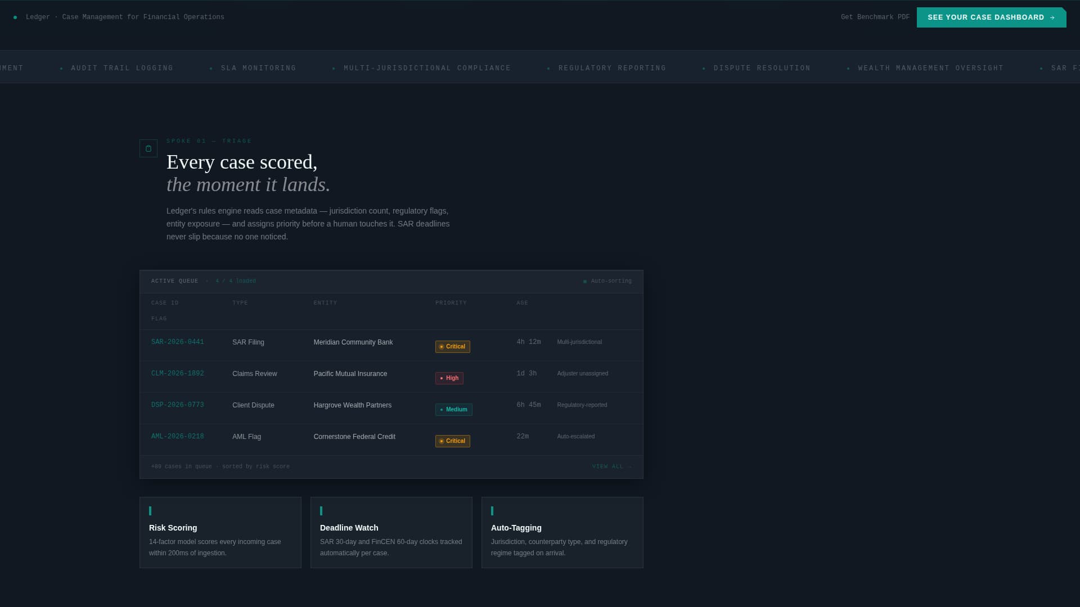Screen dimensions: 1080x607
Task: Select the Risk Scoring card
Action: (x=220, y=533)
